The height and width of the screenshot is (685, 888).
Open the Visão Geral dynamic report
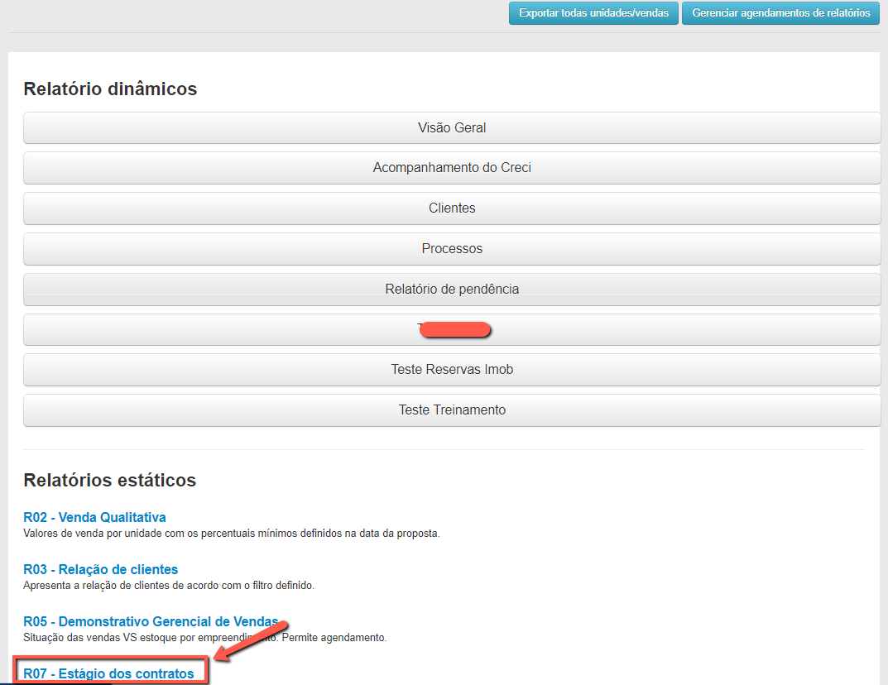(x=452, y=127)
